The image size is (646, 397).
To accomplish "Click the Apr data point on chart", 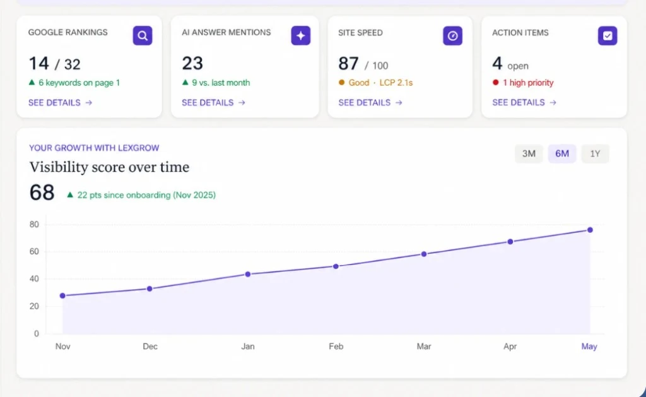I will [x=510, y=242].
